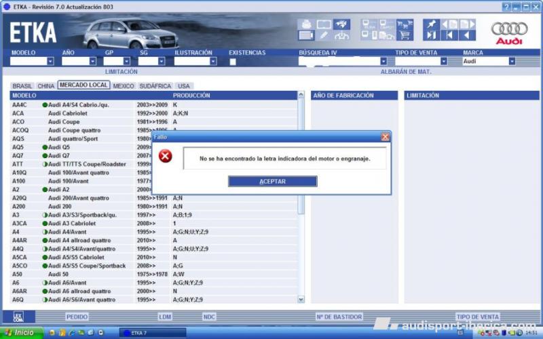Click the top-right monitor catalog icon
Viewport: 543px width, 339px height.
click(x=387, y=24)
